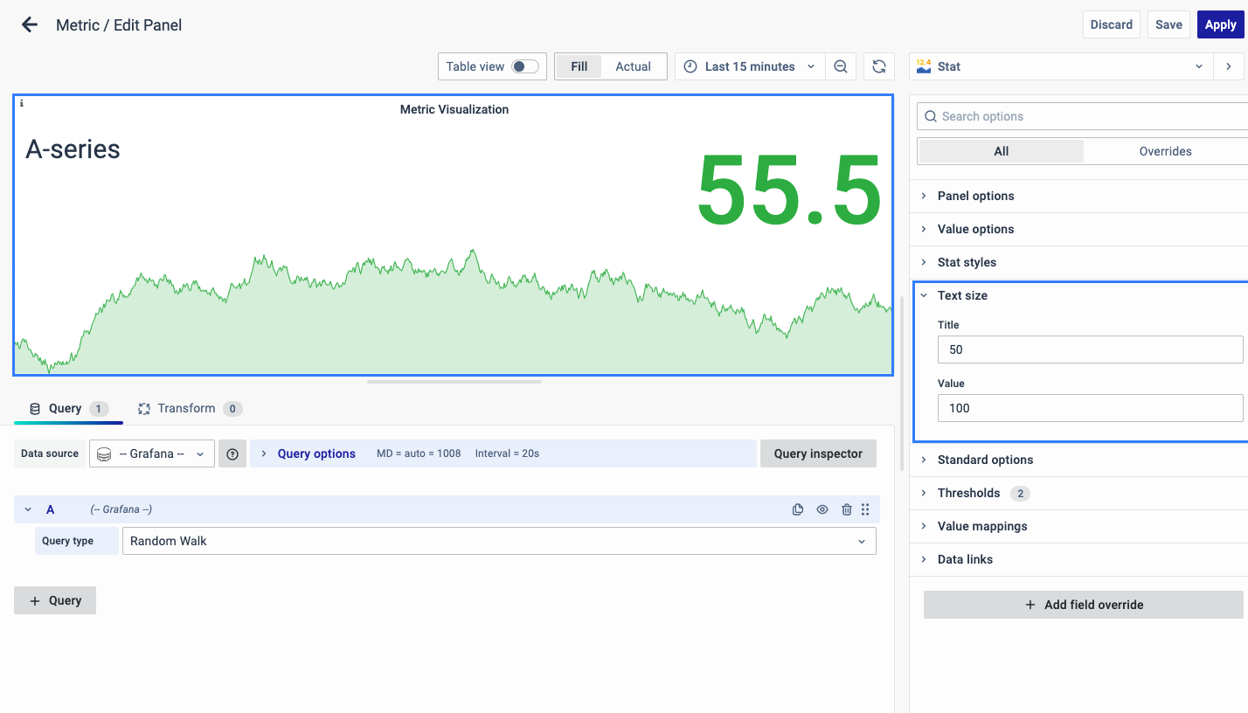Select the Actual view mode

click(633, 66)
